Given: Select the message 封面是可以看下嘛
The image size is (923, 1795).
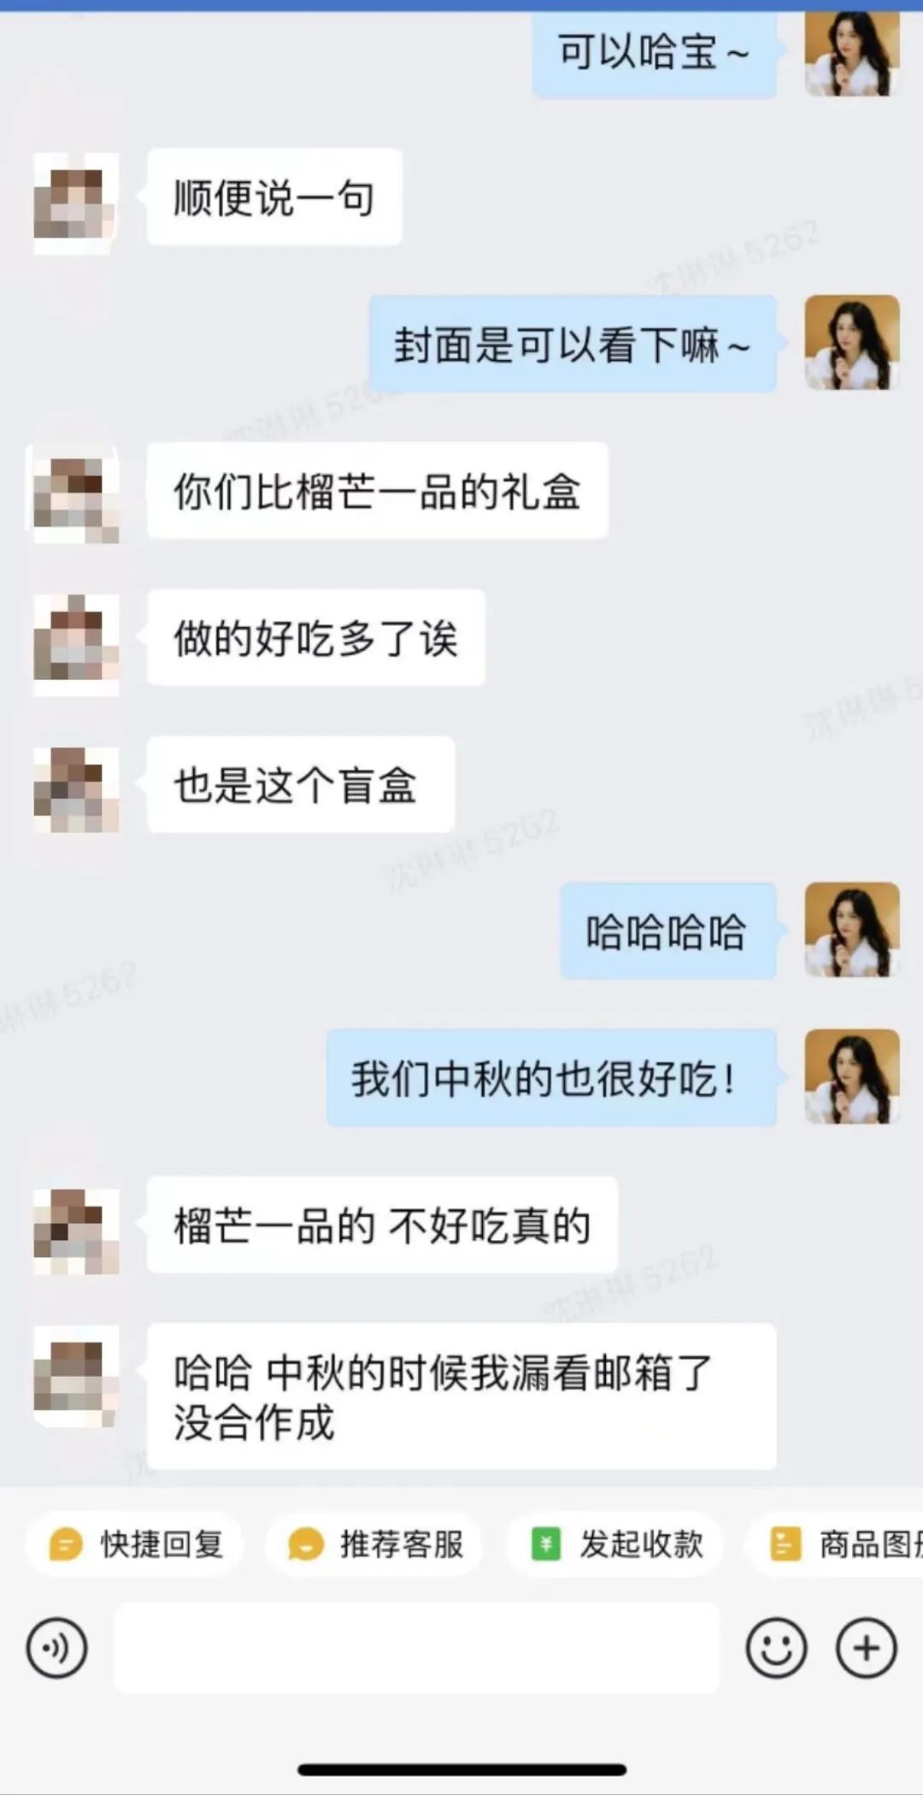Looking at the screenshot, I should click(x=572, y=345).
